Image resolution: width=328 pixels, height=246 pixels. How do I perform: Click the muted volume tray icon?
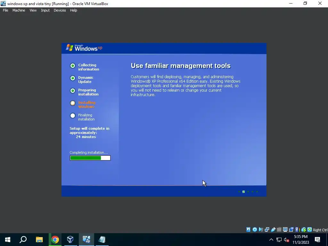click(287, 240)
